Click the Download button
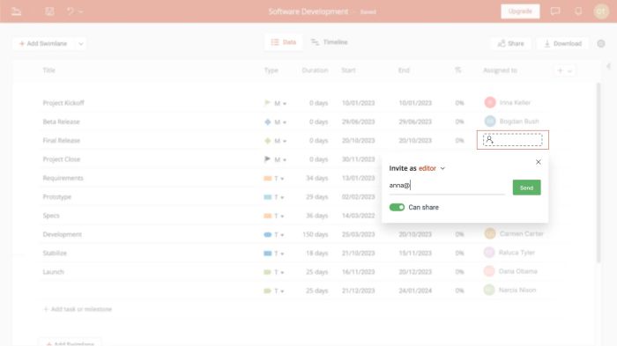The width and height of the screenshot is (617, 346). tap(562, 44)
